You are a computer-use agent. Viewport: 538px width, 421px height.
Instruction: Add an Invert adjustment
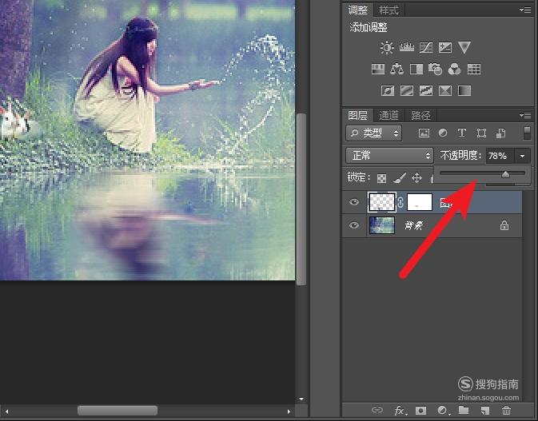pos(388,91)
